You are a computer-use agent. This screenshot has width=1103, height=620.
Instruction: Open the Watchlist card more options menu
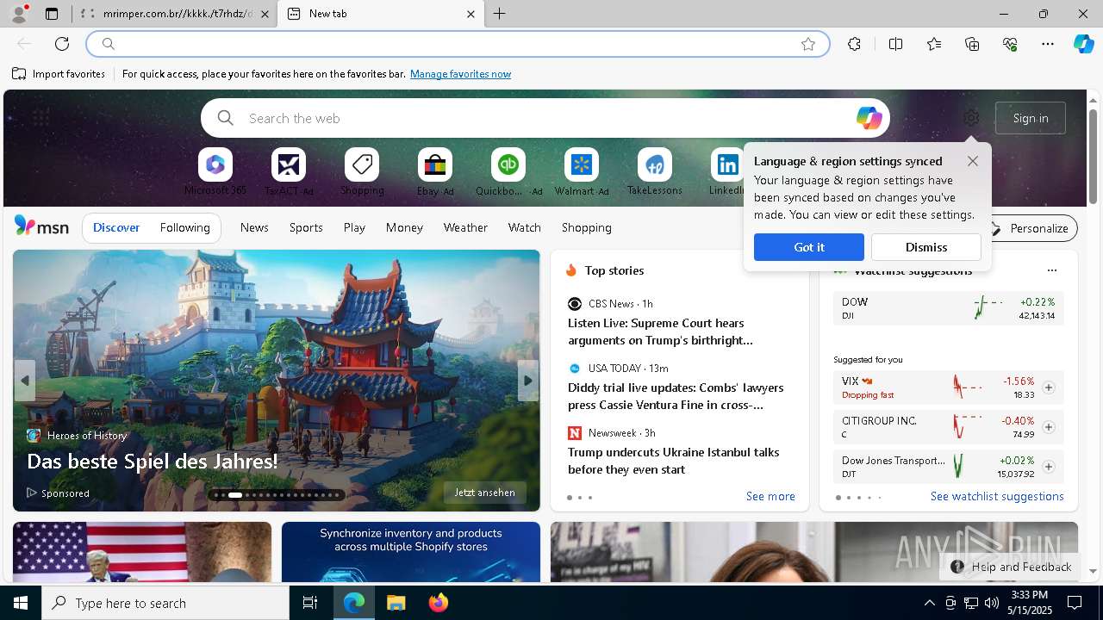pos(1051,270)
